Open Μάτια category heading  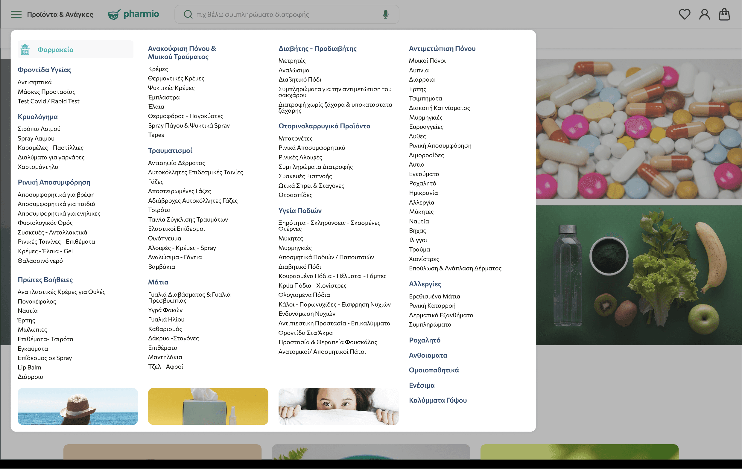click(158, 282)
